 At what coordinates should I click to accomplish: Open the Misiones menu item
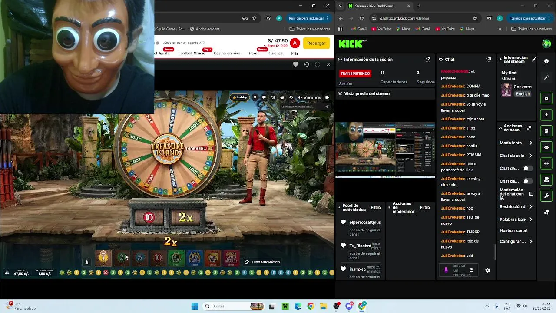(275, 53)
